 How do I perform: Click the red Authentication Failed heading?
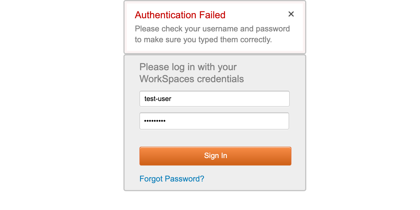[180, 15]
